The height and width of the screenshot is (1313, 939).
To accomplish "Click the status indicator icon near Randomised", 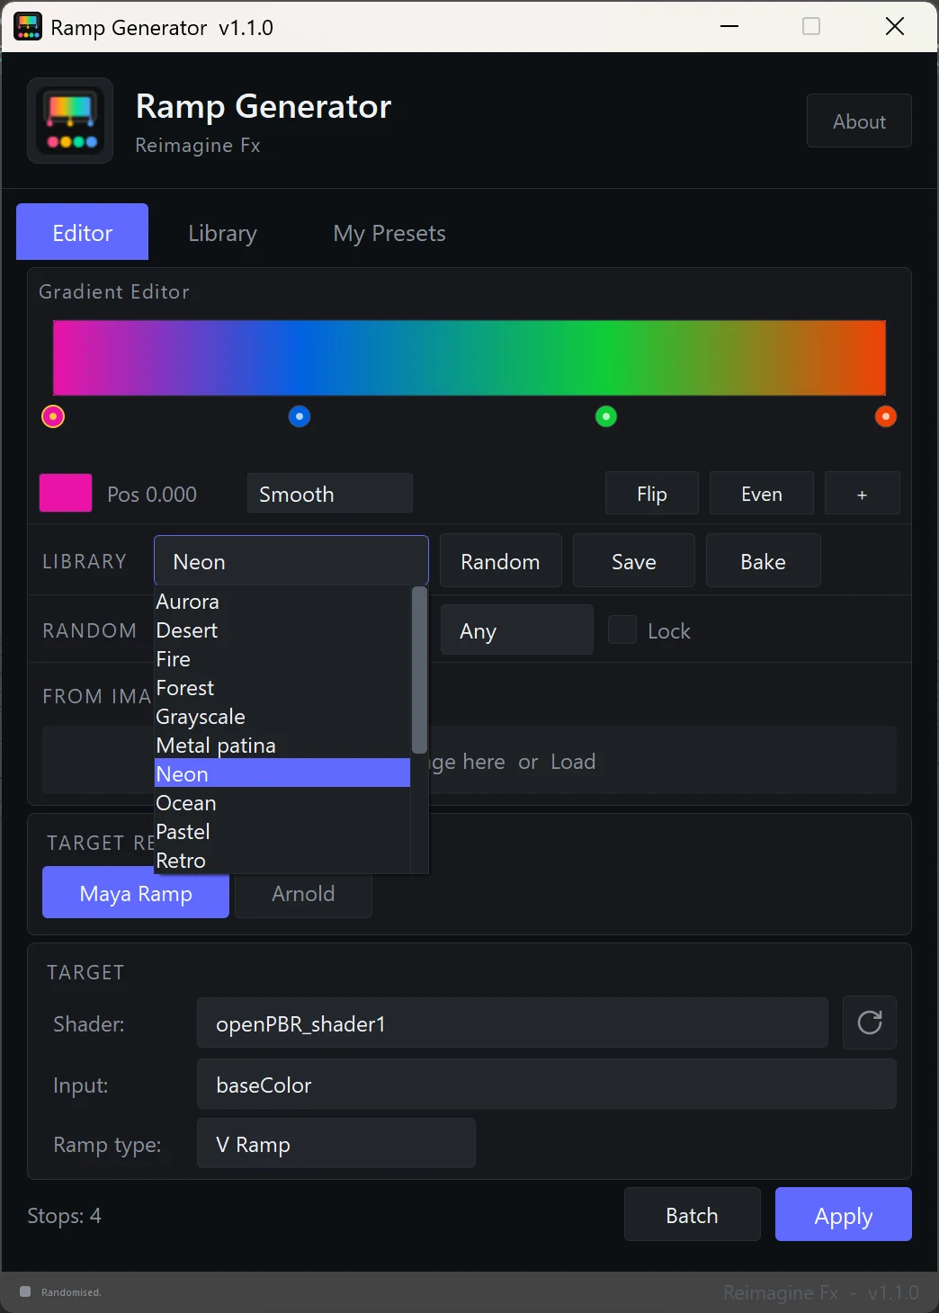I will tap(25, 1291).
